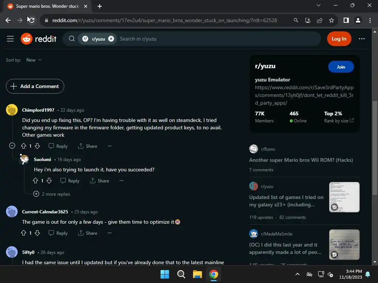Image resolution: width=378 pixels, height=283 pixels.
Task: Open 5ifty0's user profile
Action: click(28, 252)
